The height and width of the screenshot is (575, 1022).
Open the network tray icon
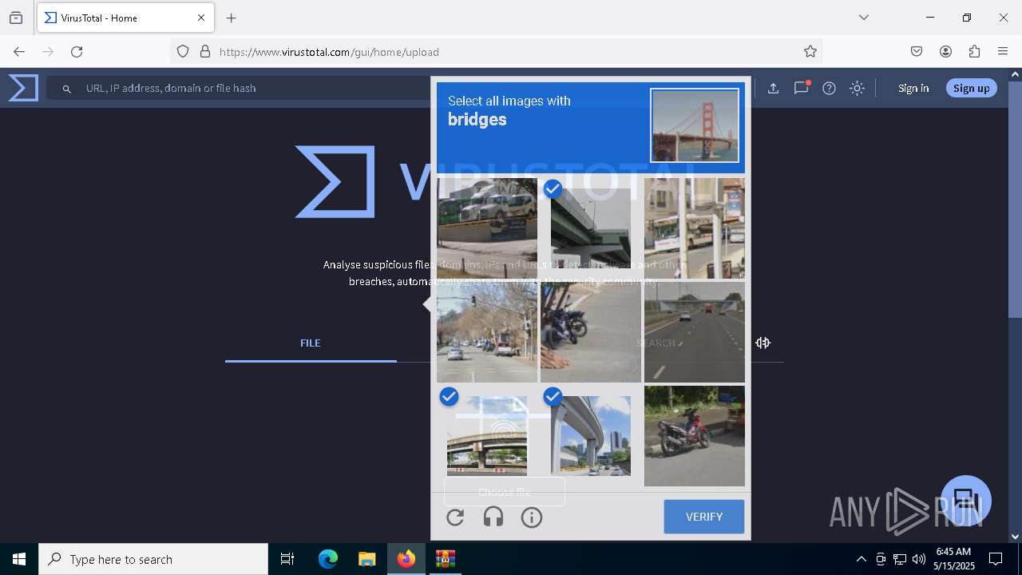[x=900, y=559]
